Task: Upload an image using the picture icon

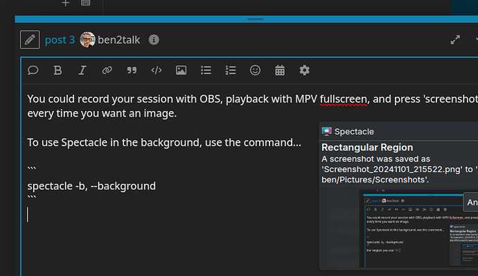Action: tap(181, 71)
